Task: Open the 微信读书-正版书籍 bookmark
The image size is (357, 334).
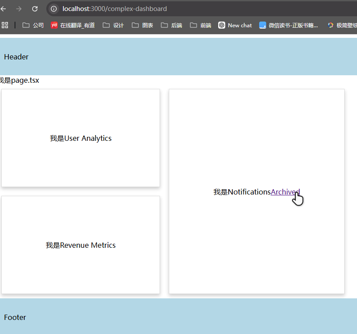Action: coord(289,25)
